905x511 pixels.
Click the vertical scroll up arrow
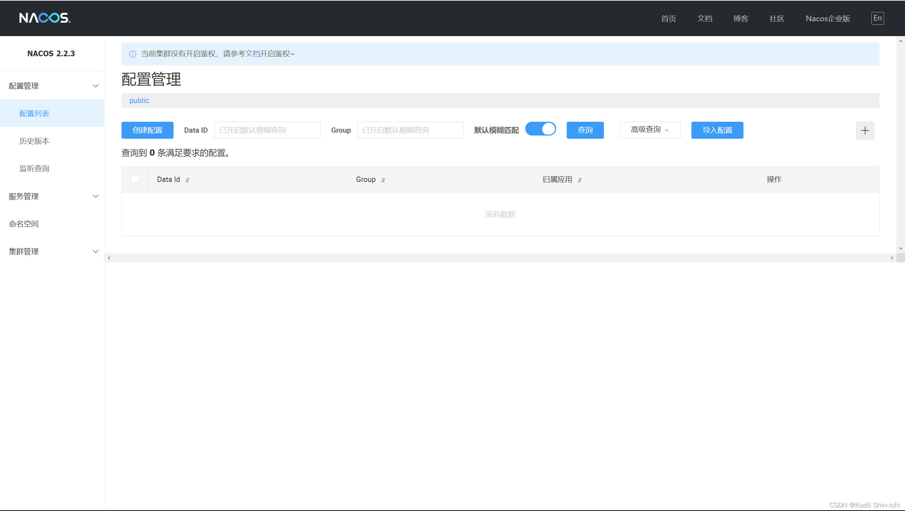click(x=900, y=41)
